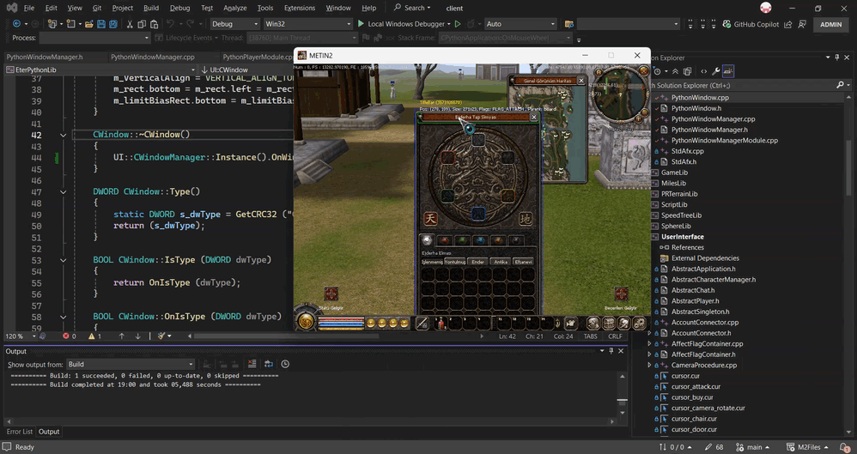This screenshot has width=857, height=454.
Task: Click the errors count indicator in editor
Action: tap(69, 336)
